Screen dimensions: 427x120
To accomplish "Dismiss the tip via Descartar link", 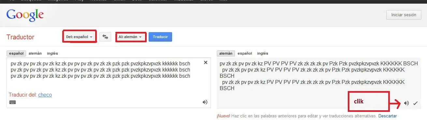I will point(388,116).
